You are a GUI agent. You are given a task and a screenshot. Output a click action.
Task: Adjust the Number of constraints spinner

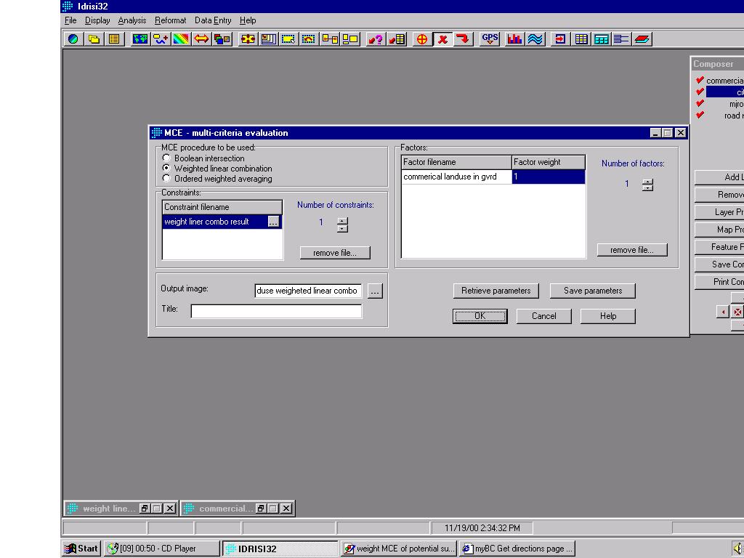342,225
